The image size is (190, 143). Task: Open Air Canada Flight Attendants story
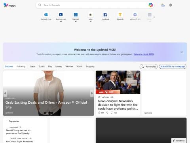(19, 141)
